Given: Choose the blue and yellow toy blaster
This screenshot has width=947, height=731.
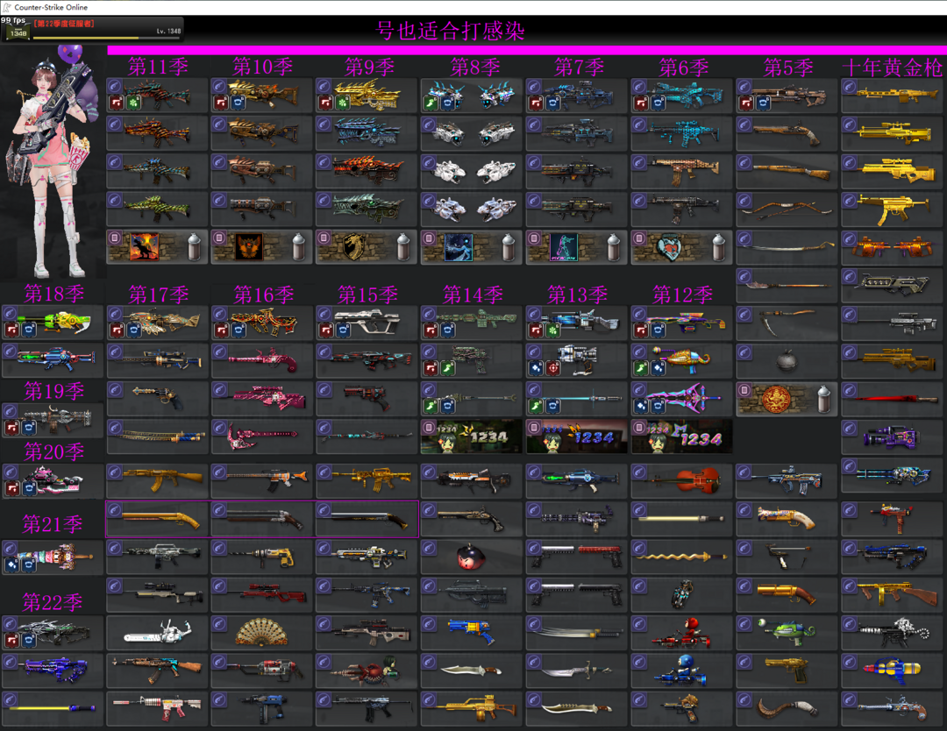Looking at the screenshot, I should tap(471, 633).
